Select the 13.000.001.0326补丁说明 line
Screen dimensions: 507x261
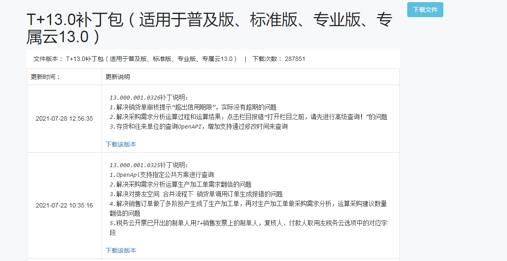149,97
